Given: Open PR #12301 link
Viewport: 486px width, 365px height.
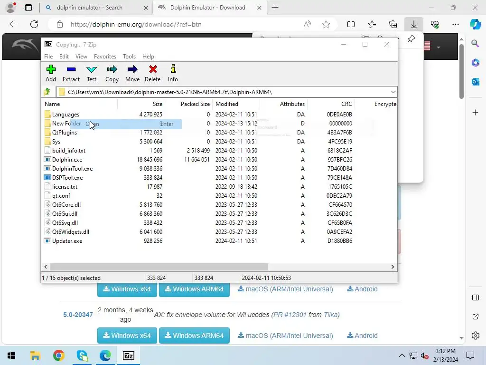Looking at the screenshot, I should pyautogui.click(x=290, y=315).
